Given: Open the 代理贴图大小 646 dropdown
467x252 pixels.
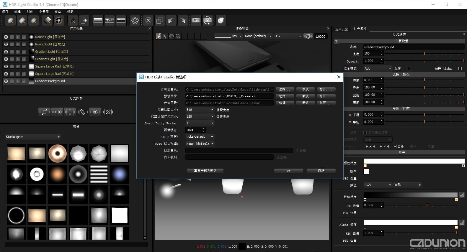Looking at the screenshot, I should pos(200,110).
